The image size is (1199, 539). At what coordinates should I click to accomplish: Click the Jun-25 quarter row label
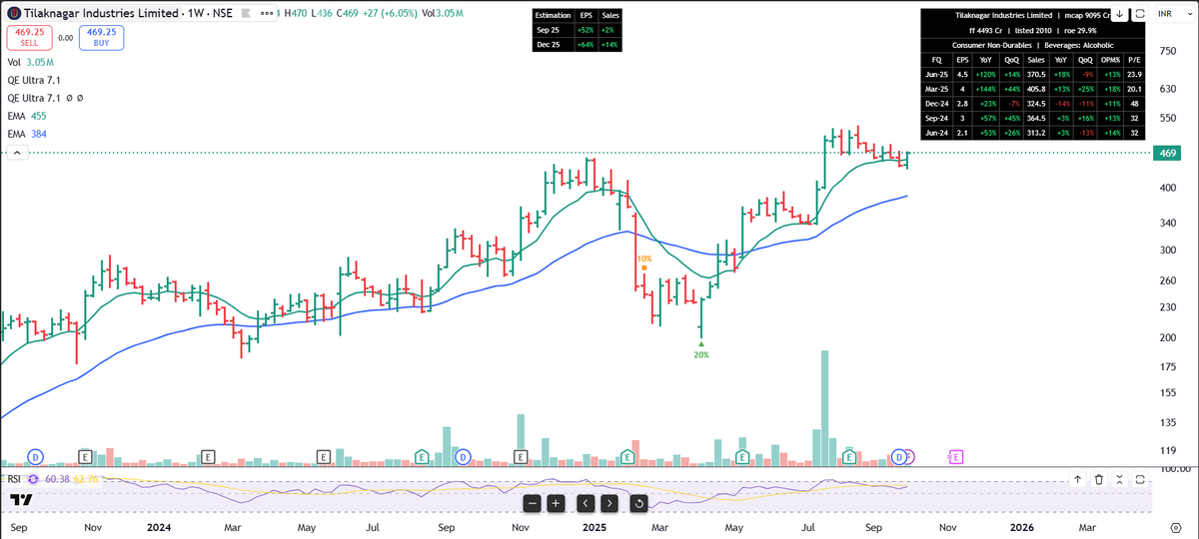(936, 74)
